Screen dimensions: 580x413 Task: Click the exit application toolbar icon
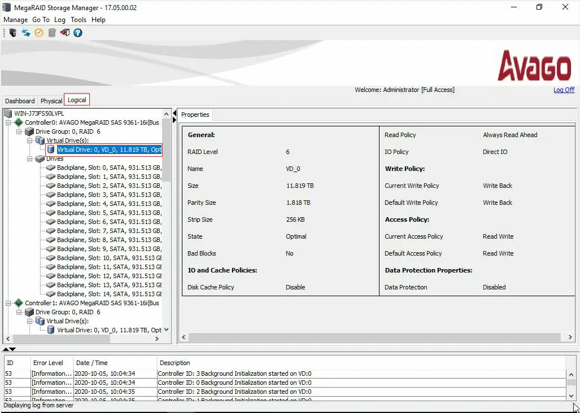coord(64,32)
